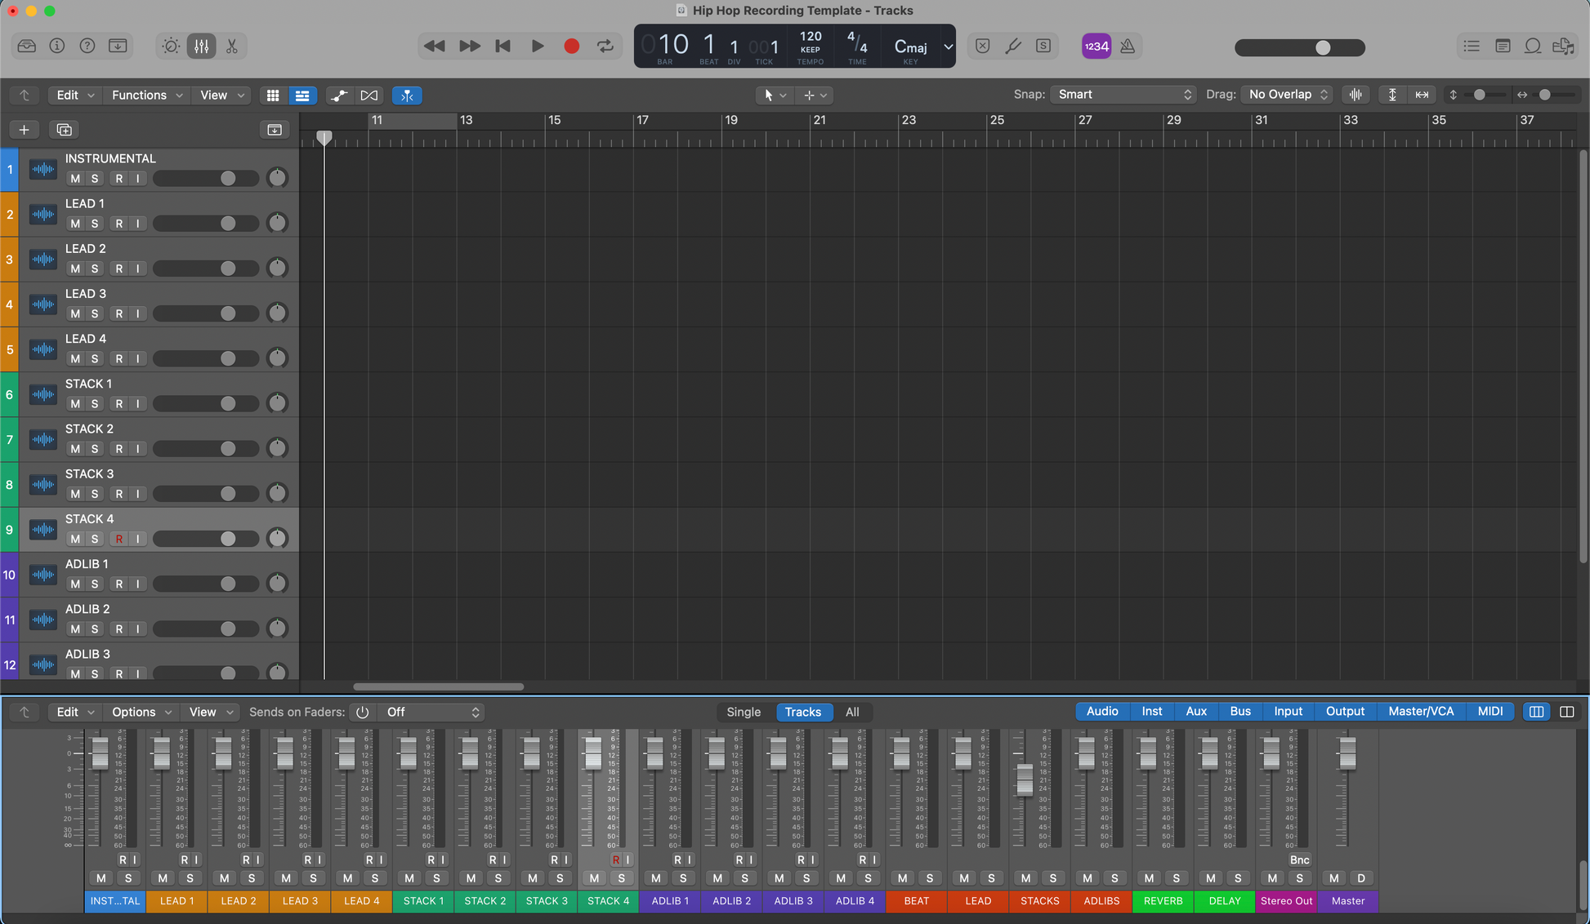Mute the LEAD 2 track
The height and width of the screenshot is (924, 1590).
75,269
